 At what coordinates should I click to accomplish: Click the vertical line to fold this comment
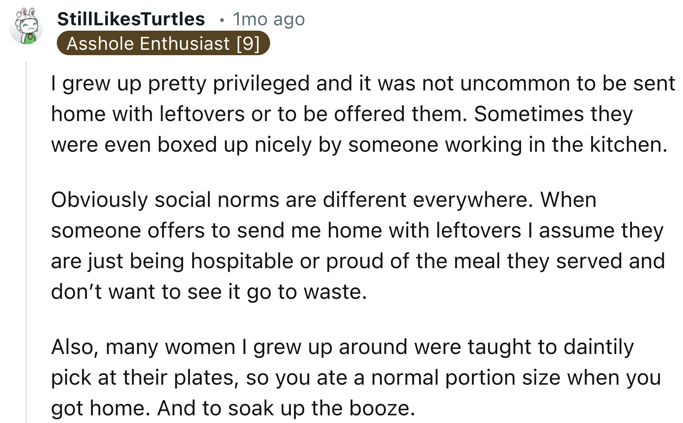[x=26, y=230]
